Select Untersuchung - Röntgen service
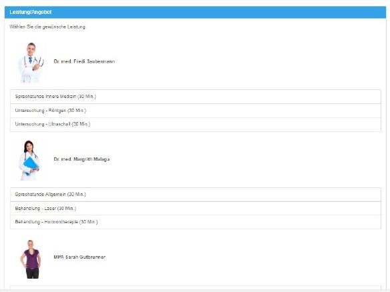 point(196,111)
